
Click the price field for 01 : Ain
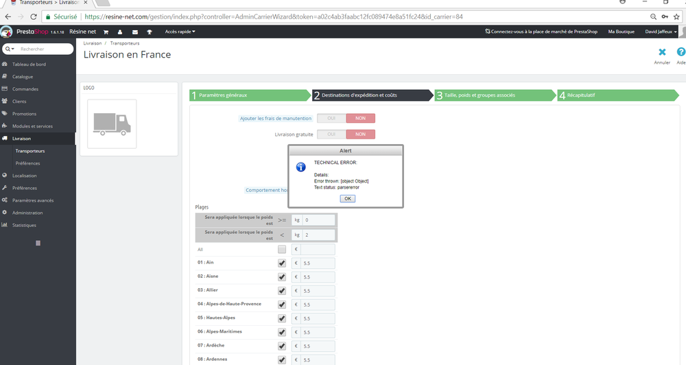[318, 263]
